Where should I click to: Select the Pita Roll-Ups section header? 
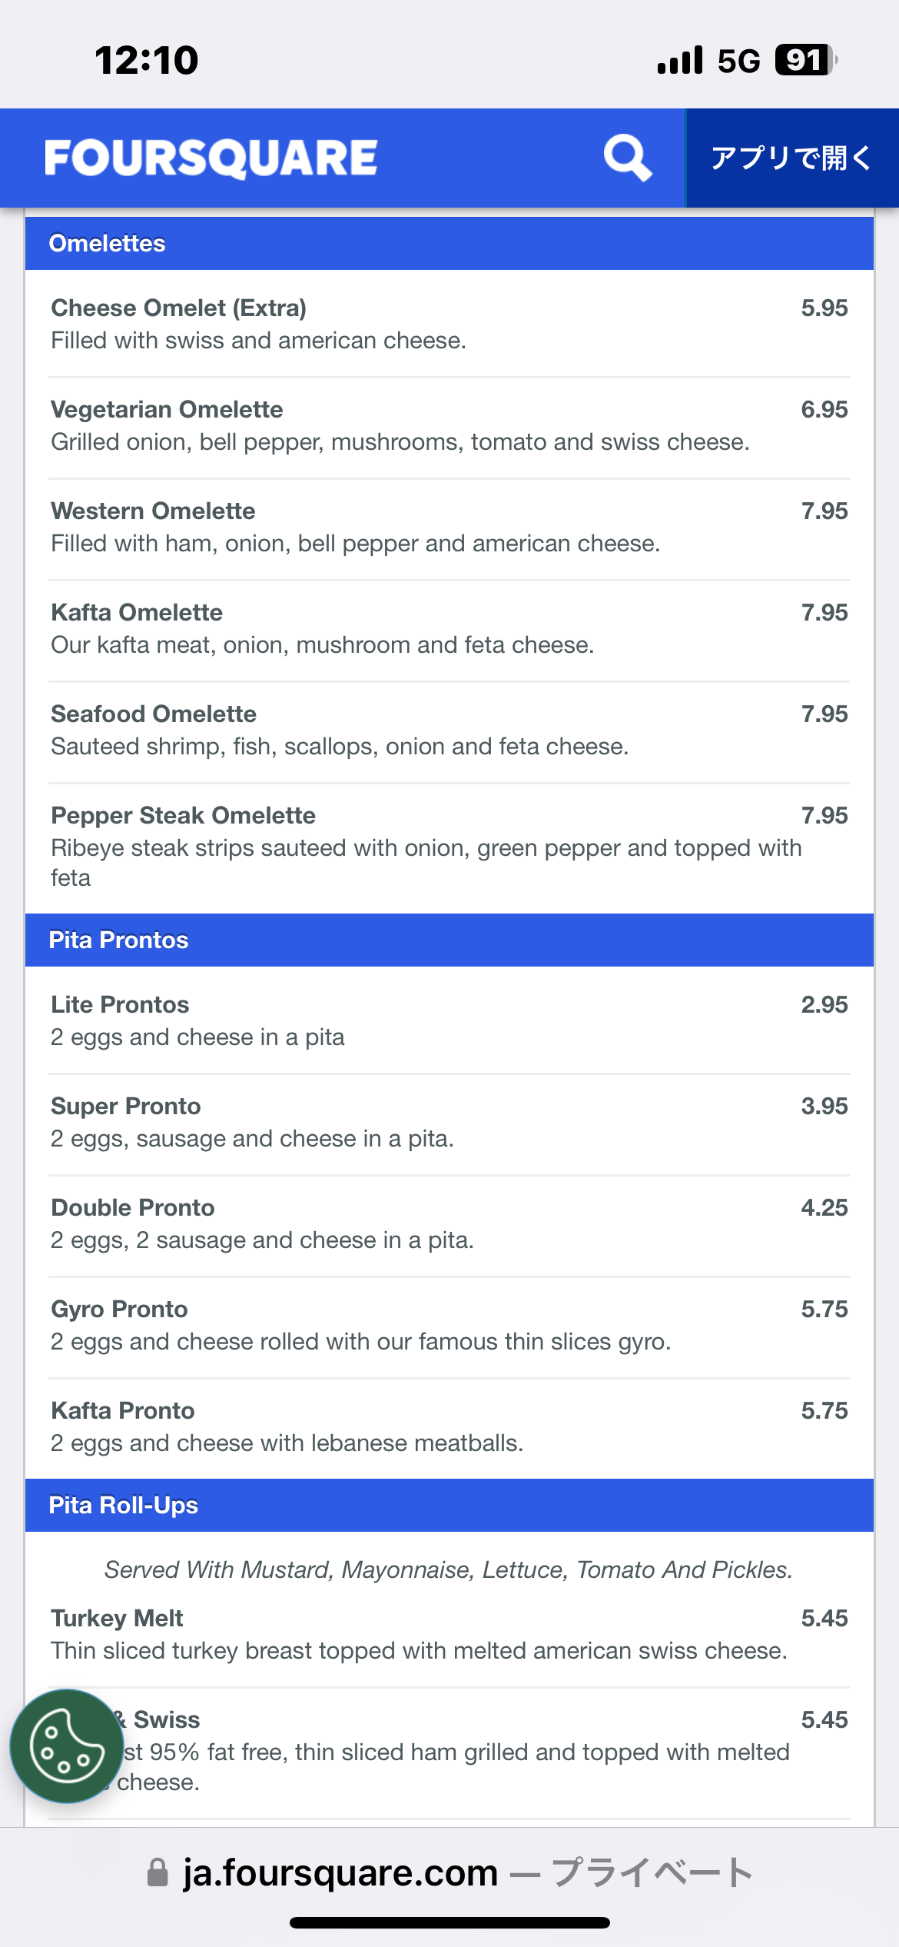click(124, 1506)
